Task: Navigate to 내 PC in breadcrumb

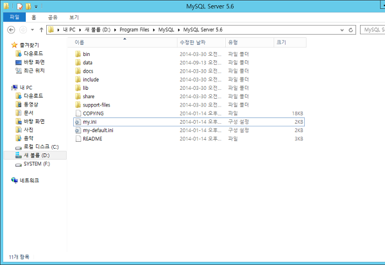Action: [69, 30]
